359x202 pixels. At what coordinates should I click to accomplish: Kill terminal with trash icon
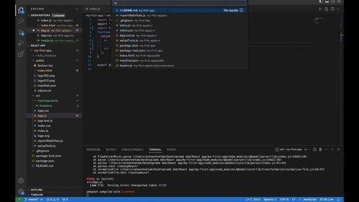click(x=320, y=149)
